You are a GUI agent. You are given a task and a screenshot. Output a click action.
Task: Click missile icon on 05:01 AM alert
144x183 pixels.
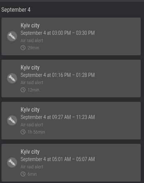point(12,163)
